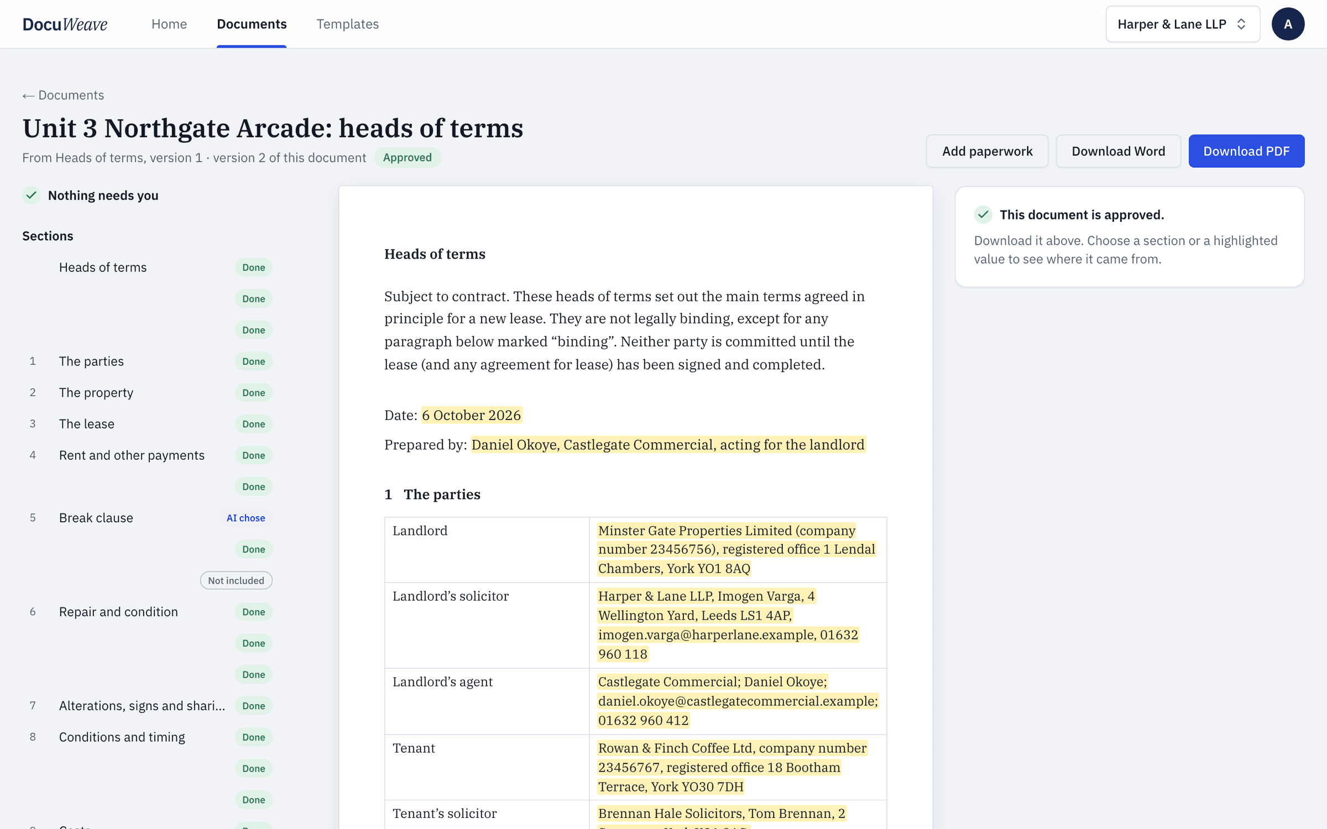Click the Harper & Lane LLP solicitor value
This screenshot has height=829, width=1327.
(728, 625)
